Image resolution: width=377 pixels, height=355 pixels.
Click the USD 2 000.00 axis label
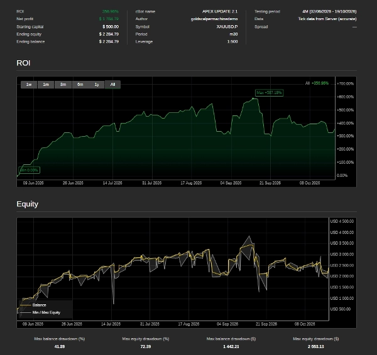click(342, 276)
